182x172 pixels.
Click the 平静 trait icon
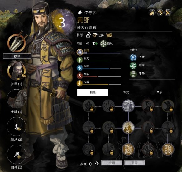(133, 74)
